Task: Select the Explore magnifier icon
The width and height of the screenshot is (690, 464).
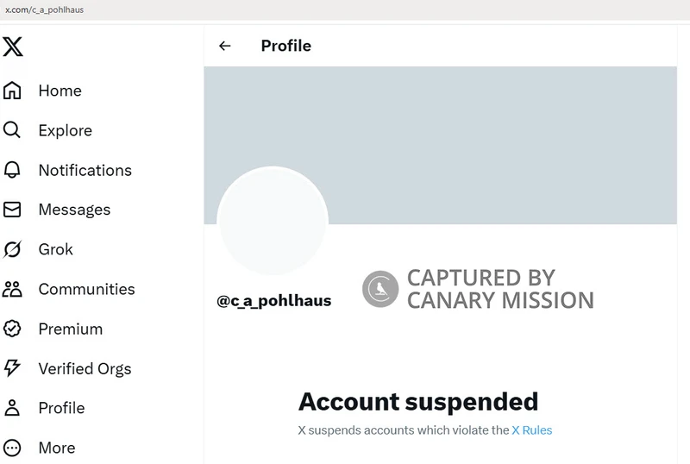Action: pos(12,130)
